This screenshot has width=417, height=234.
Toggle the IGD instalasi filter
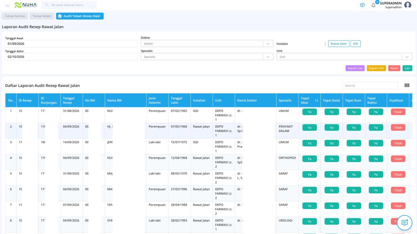(355, 44)
